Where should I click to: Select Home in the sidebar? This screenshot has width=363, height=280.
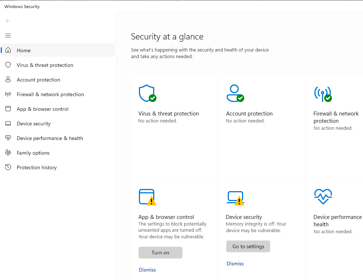[58, 50]
